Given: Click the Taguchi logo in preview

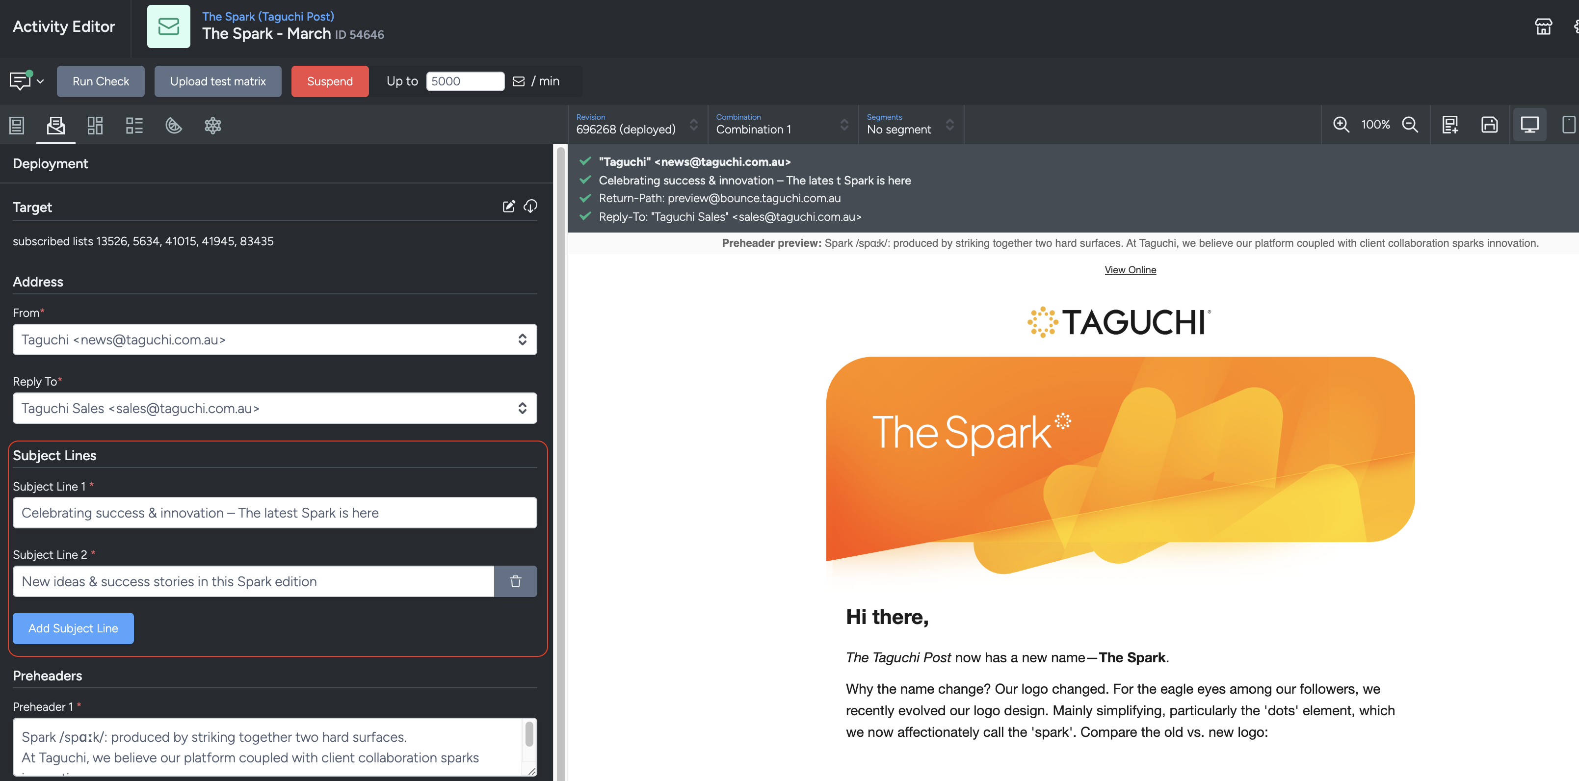Looking at the screenshot, I should coord(1119,322).
